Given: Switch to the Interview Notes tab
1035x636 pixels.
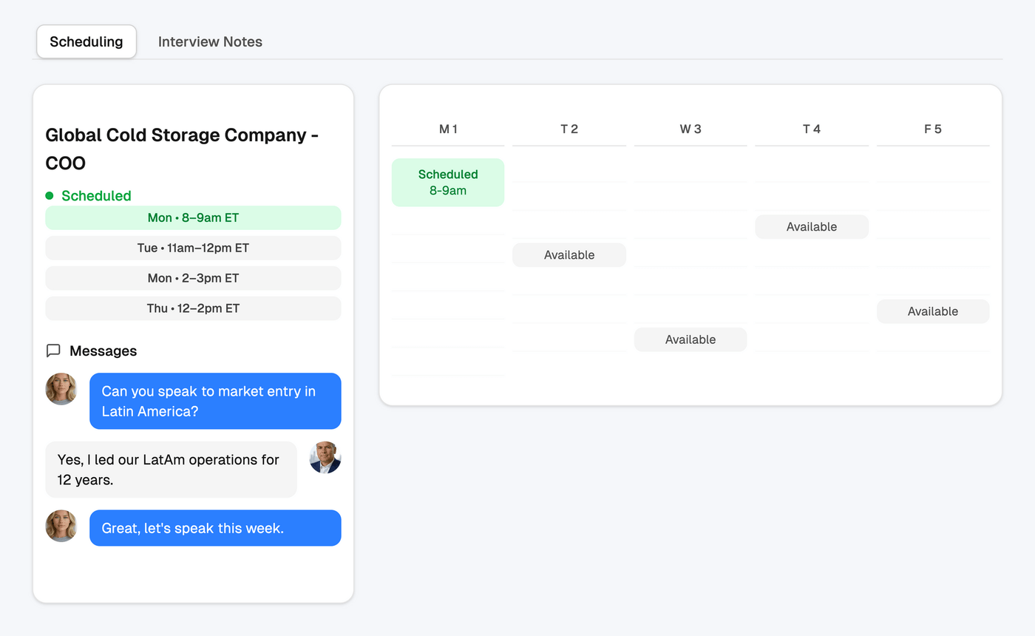Looking at the screenshot, I should coord(210,41).
